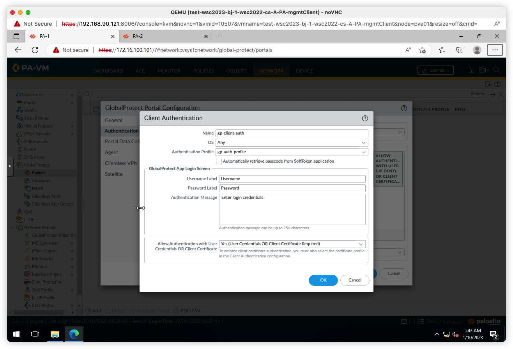Click the volume speaker tray icon
Screen dimensions: 513x349
click(x=455, y=335)
